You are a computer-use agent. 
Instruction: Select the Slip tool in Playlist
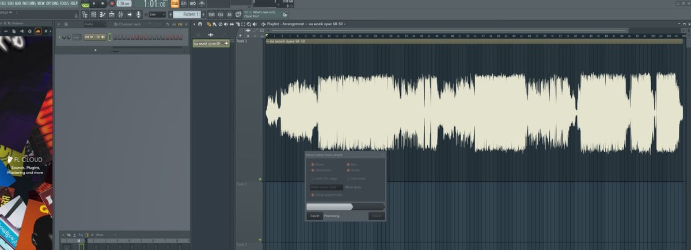[x=231, y=24]
